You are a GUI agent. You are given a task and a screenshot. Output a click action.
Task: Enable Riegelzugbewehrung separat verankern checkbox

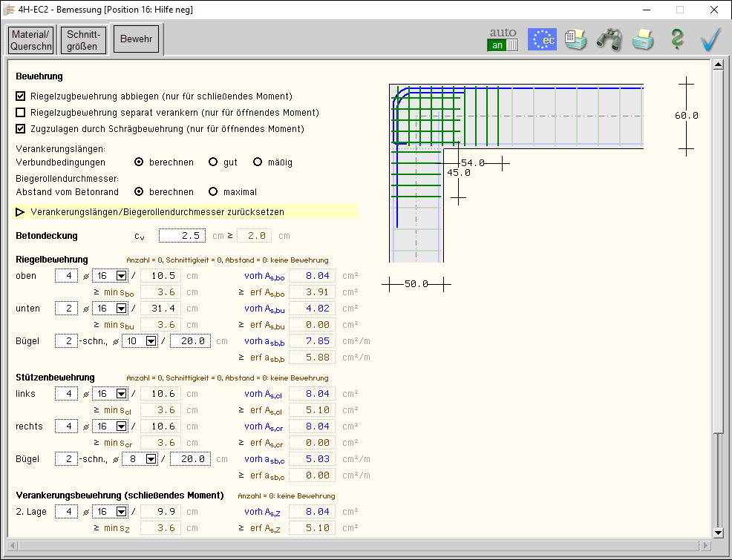[x=21, y=113]
